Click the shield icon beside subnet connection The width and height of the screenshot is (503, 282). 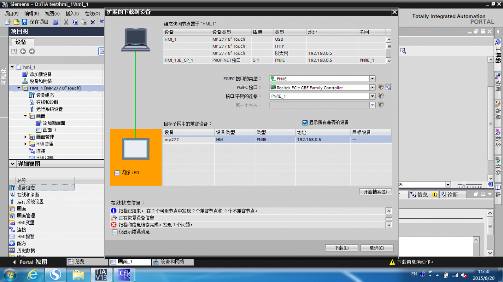pyautogui.click(x=380, y=96)
